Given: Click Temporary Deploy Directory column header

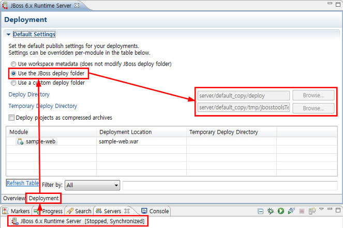Looking at the screenshot, I should (232, 132).
